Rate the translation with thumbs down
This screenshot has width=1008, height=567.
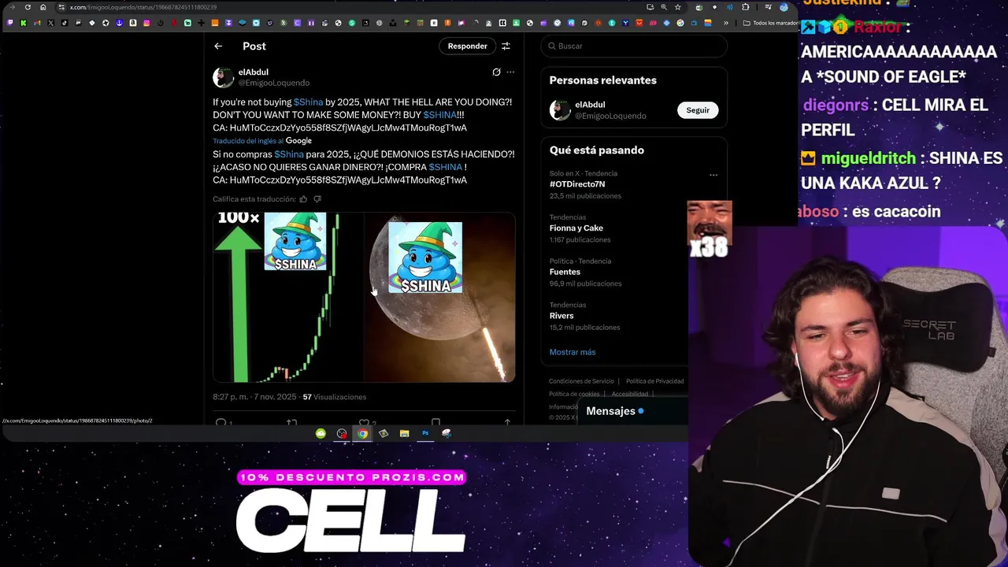click(317, 199)
